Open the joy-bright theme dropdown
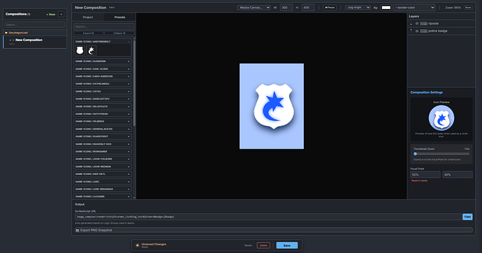This screenshot has width=482, height=253. coord(358,8)
